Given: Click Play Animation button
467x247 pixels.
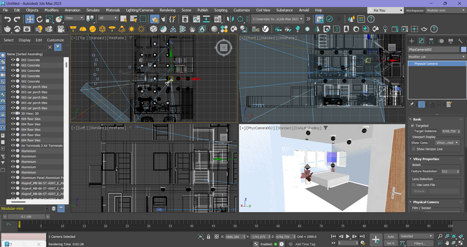Looking at the screenshot, I should pyautogui.click(x=348, y=237).
